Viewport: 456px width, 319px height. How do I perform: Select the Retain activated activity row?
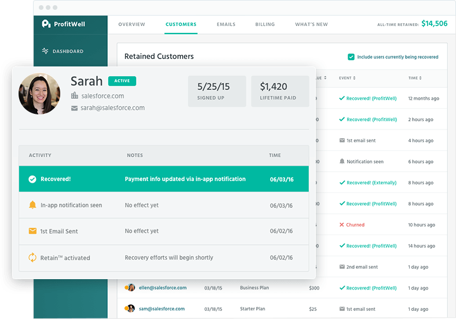pos(164,258)
